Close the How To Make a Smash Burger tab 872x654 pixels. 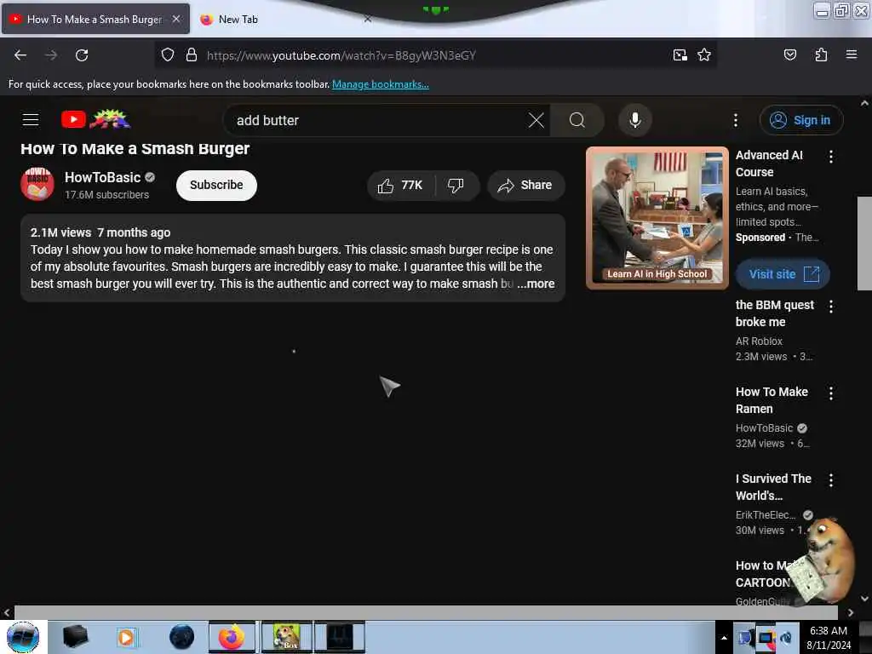[176, 19]
